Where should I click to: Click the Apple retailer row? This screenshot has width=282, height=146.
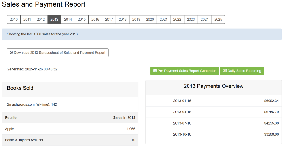point(70,129)
